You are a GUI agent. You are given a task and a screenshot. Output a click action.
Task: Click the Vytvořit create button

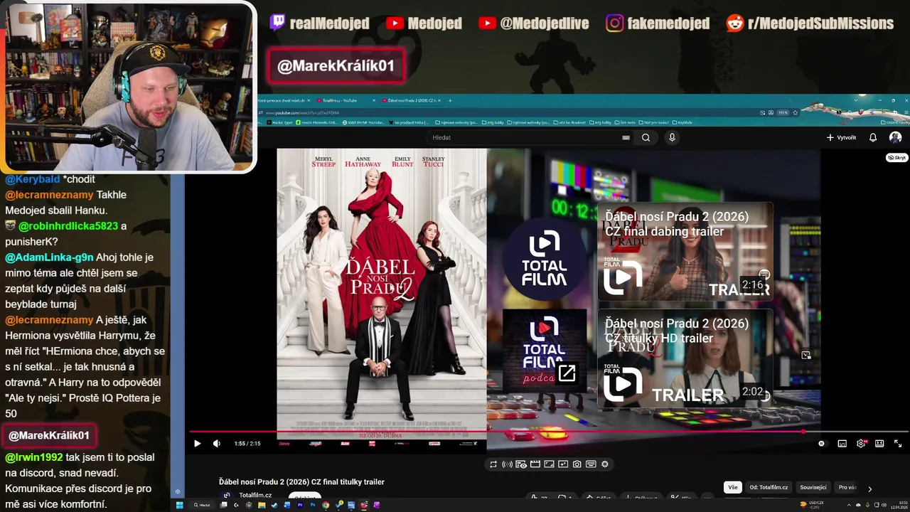tap(842, 137)
